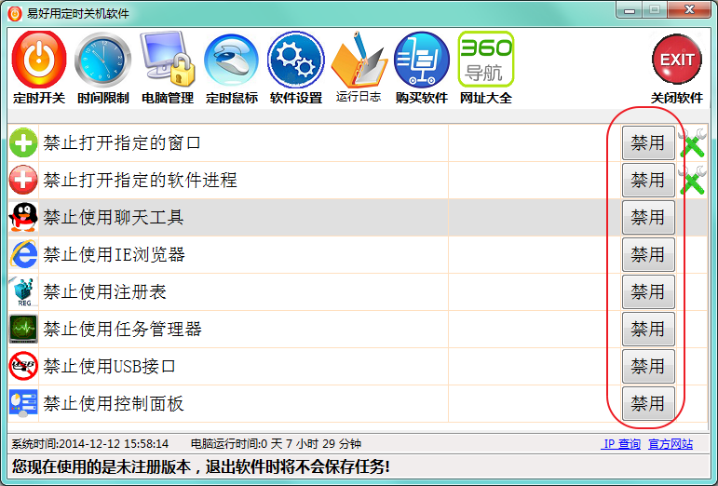The height and width of the screenshot is (486, 718).
Task: Click the REG registry icon in the list
Action: 23,291
